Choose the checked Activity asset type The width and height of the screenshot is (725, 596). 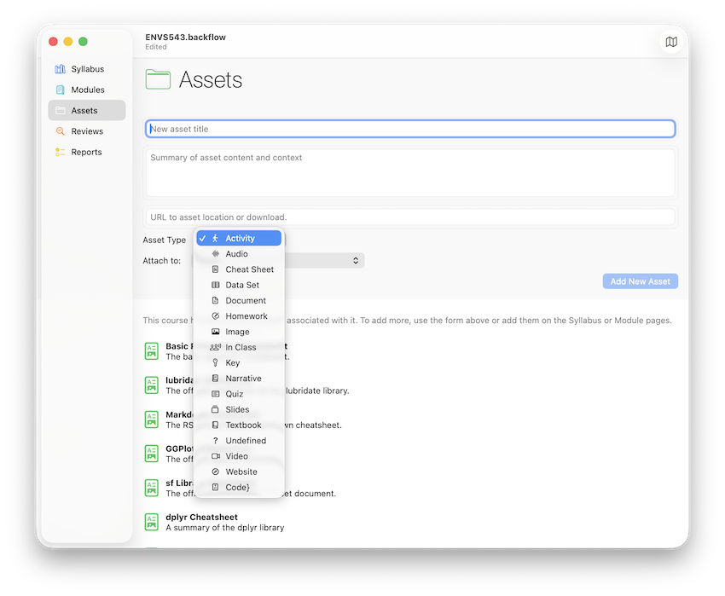pos(240,239)
